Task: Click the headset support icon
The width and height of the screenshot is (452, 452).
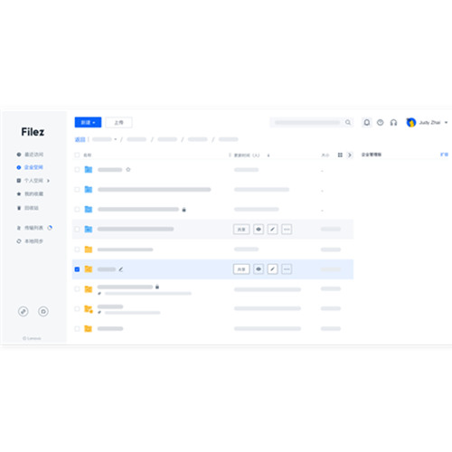Action: (393, 122)
